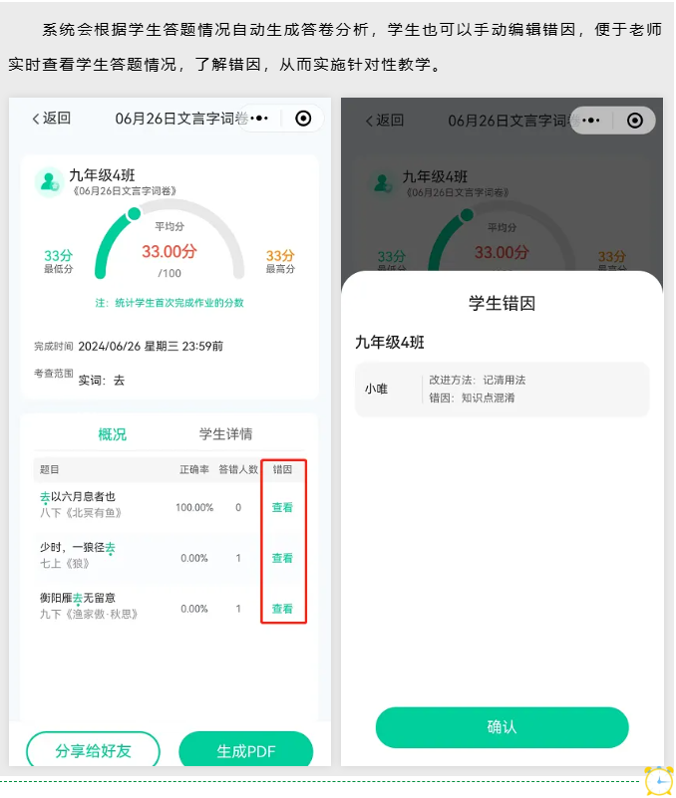Click the green dot on score gauge
The width and height of the screenshot is (676, 798).
(x=134, y=214)
